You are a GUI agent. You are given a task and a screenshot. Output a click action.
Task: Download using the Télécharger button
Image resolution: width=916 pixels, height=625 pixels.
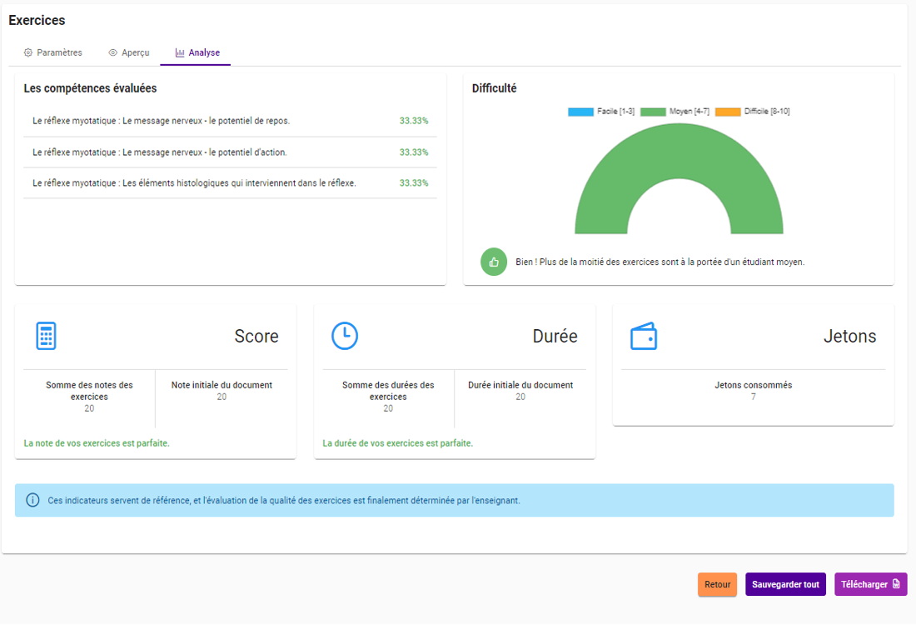[870, 585]
